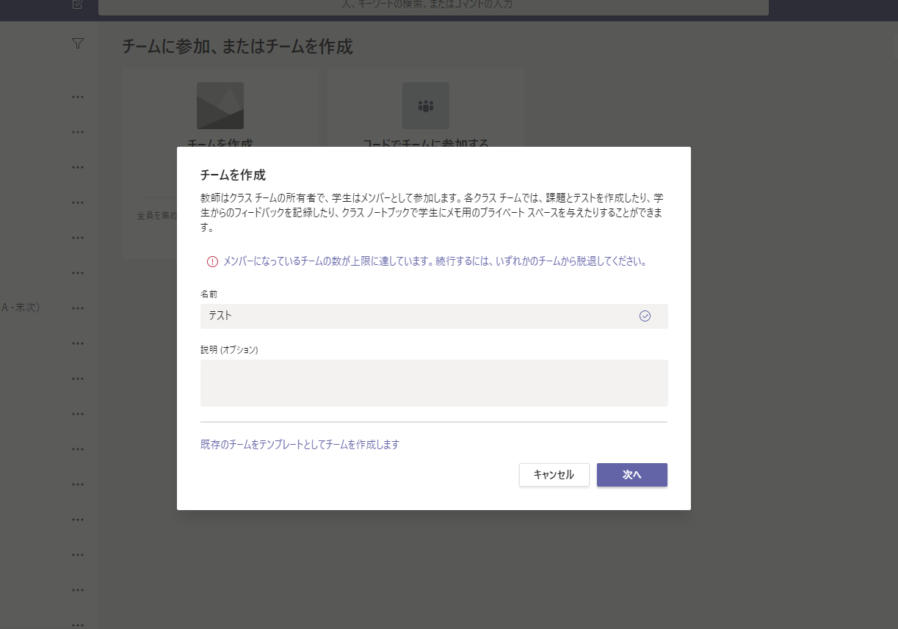
Task: Click the チームに参加、またはチームを作成 heading
Action: (237, 47)
